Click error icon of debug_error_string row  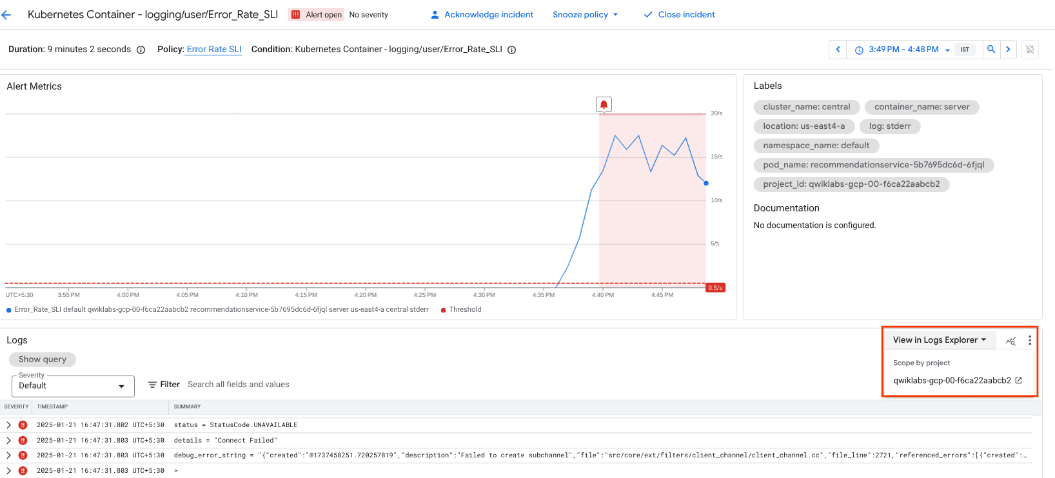coord(23,455)
